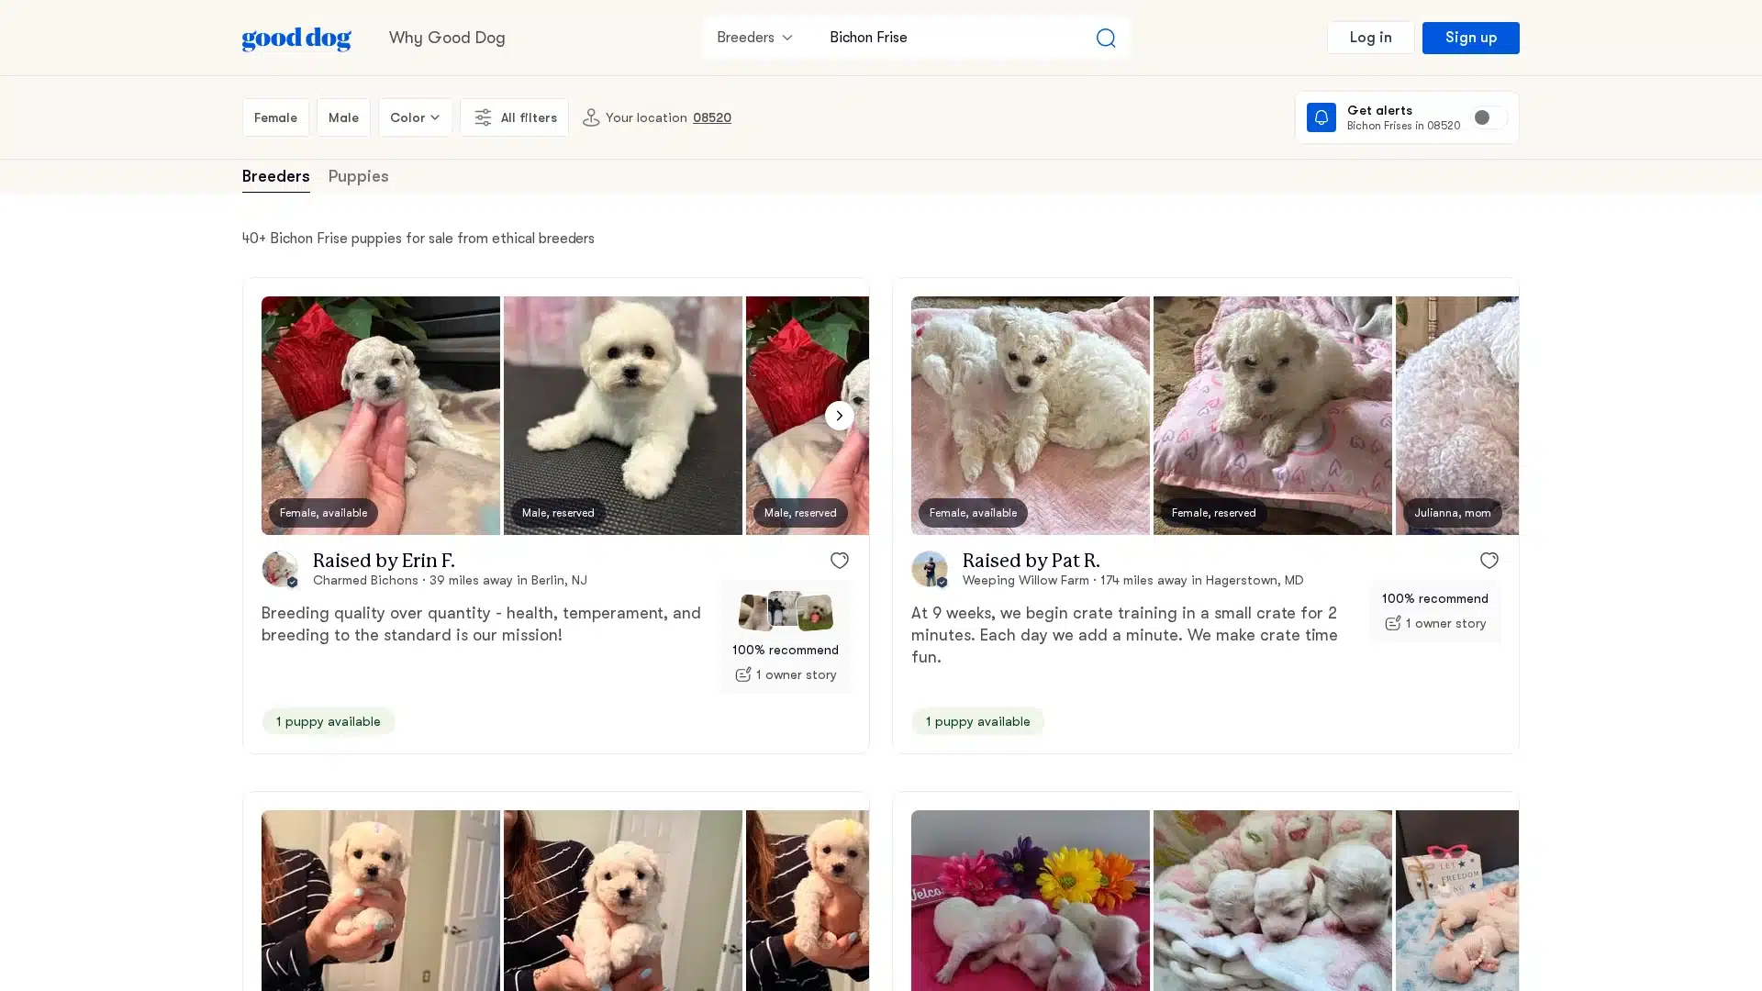Viewport: 1762px width, 991px height.
Task: Open Raised by Erin F. breeder profile
Action: 384,561
